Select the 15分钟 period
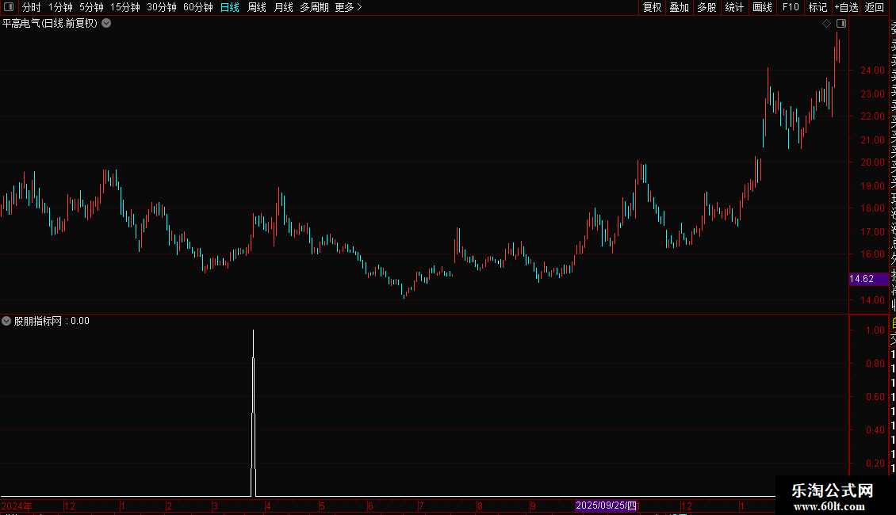896x515 pixels. 124,7
